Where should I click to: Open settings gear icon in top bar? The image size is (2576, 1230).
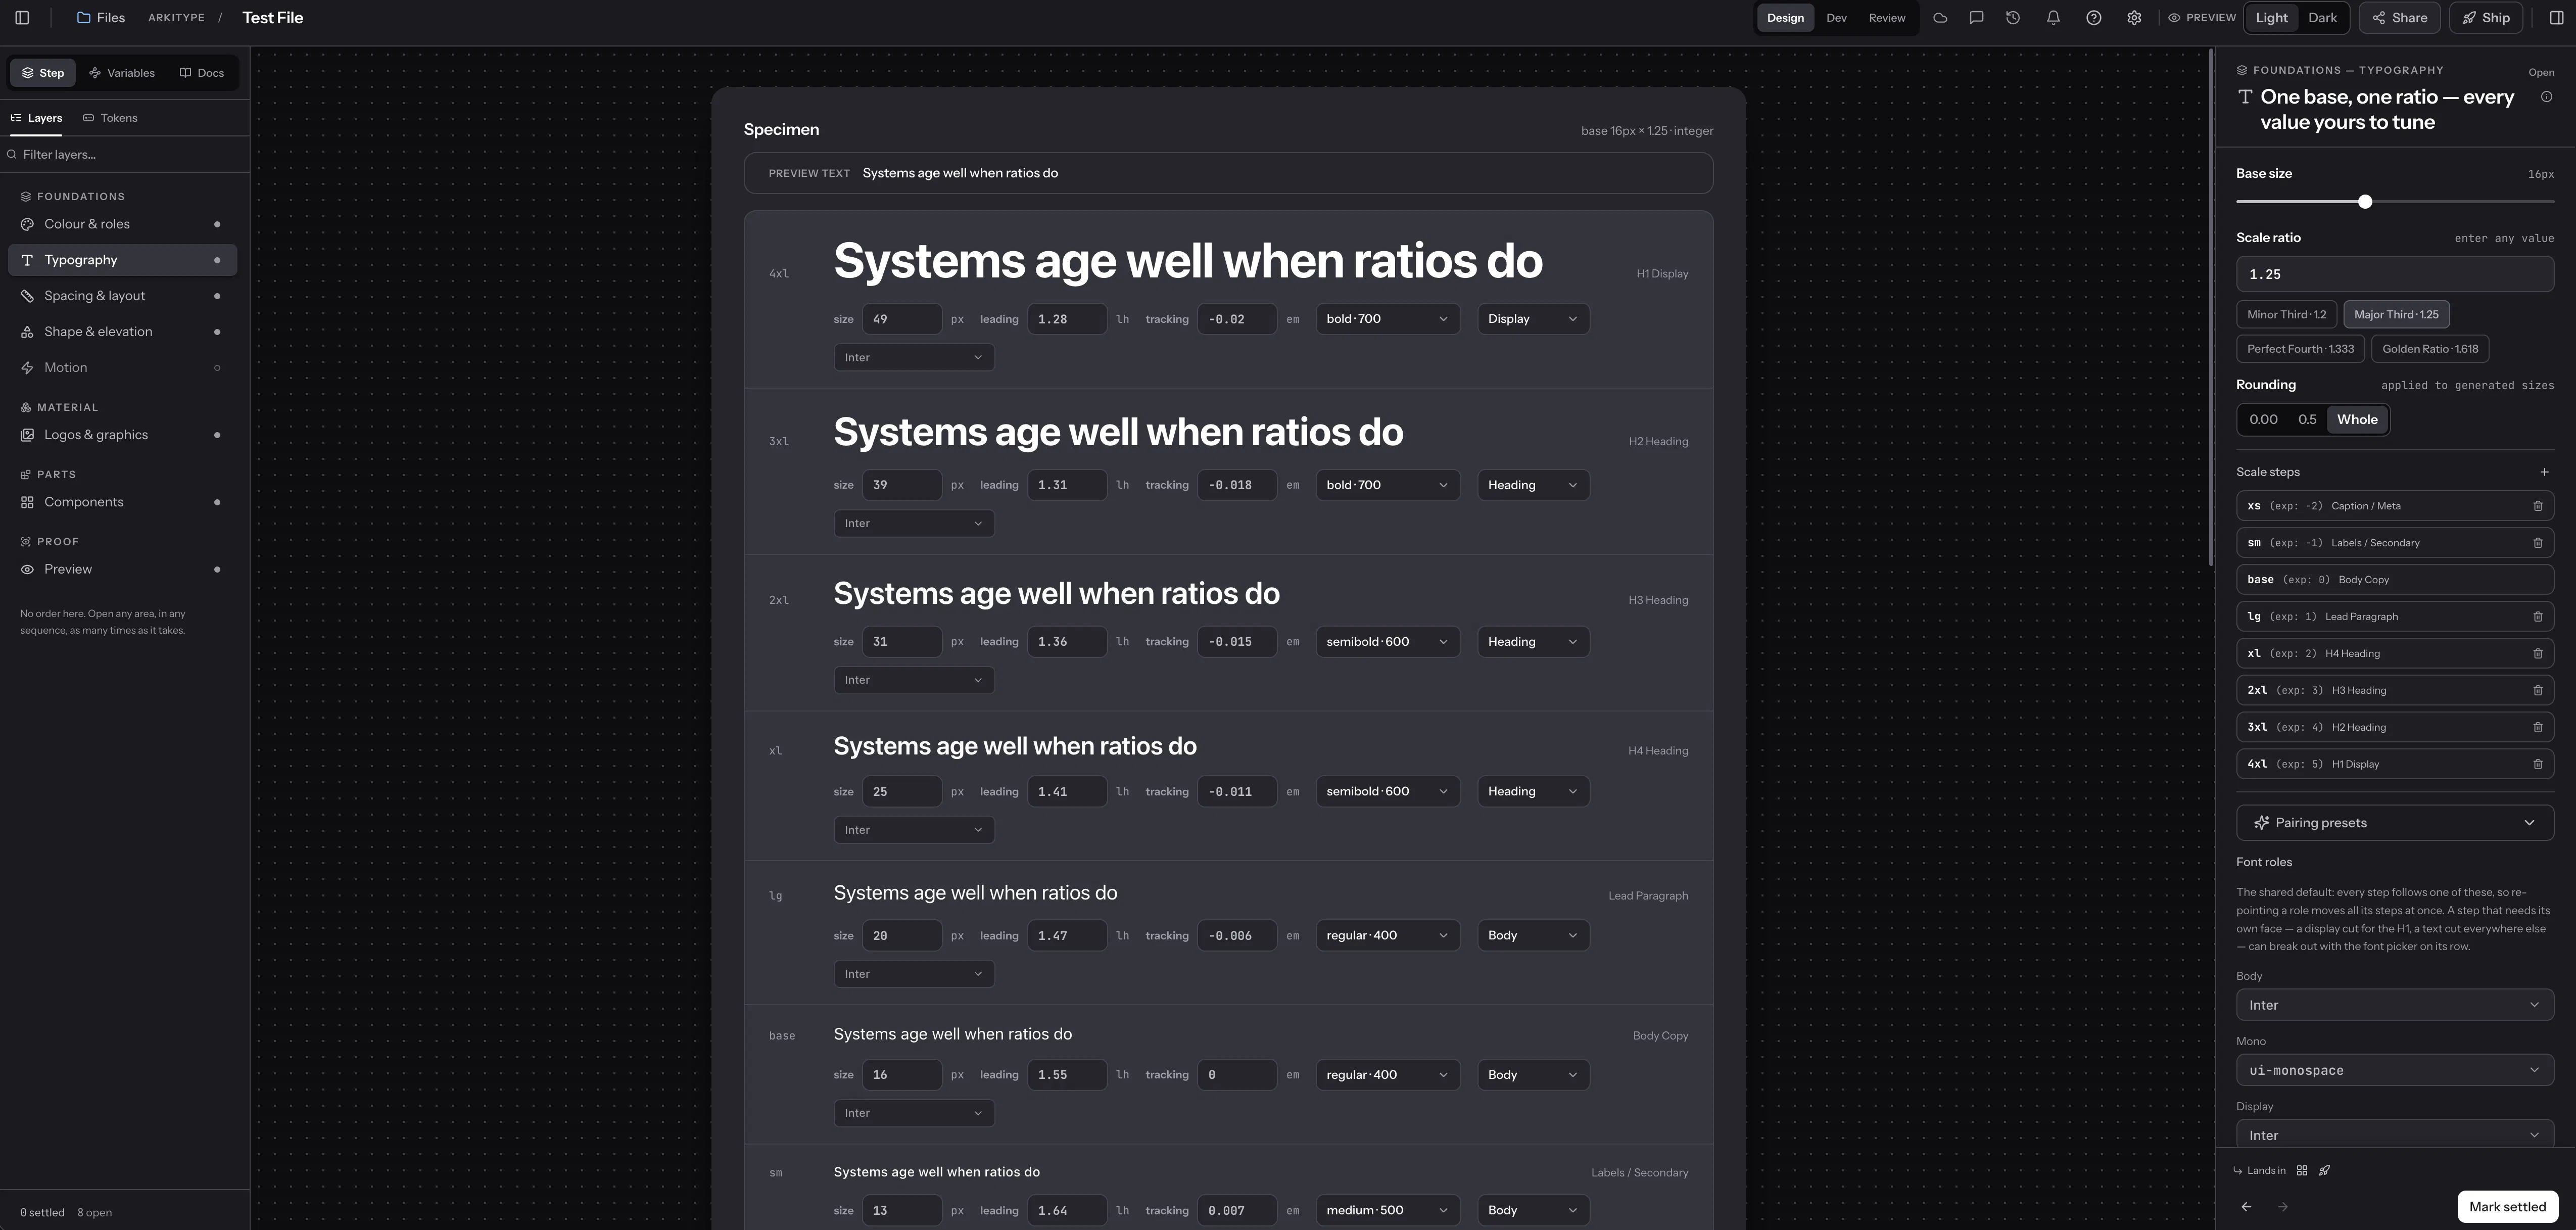tap(2134, 18)
